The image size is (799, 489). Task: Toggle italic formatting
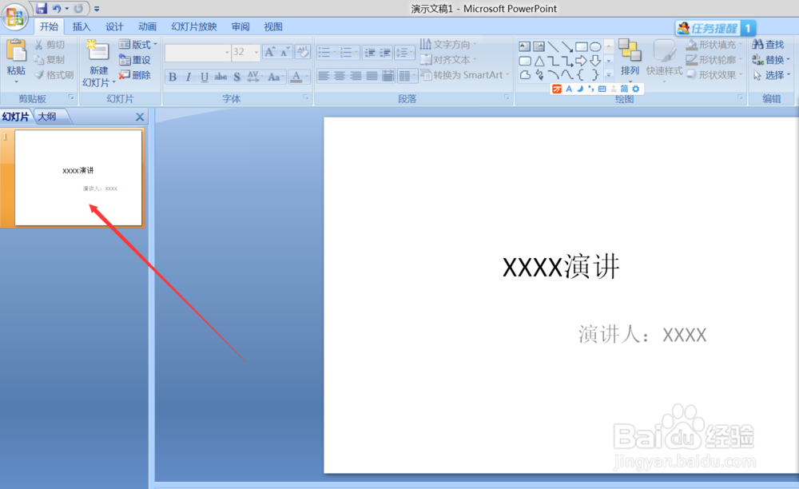coord(188,75)
